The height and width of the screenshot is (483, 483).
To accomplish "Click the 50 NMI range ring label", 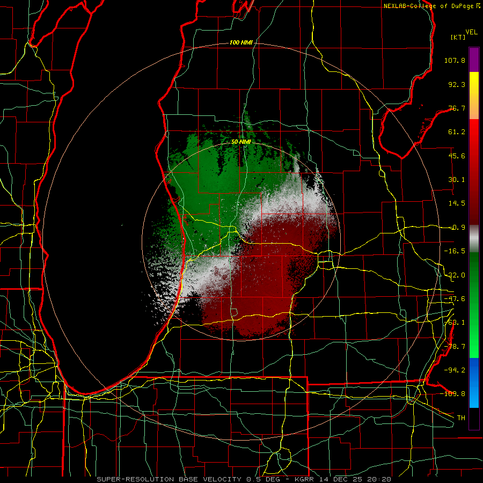I will coord(241,142).
